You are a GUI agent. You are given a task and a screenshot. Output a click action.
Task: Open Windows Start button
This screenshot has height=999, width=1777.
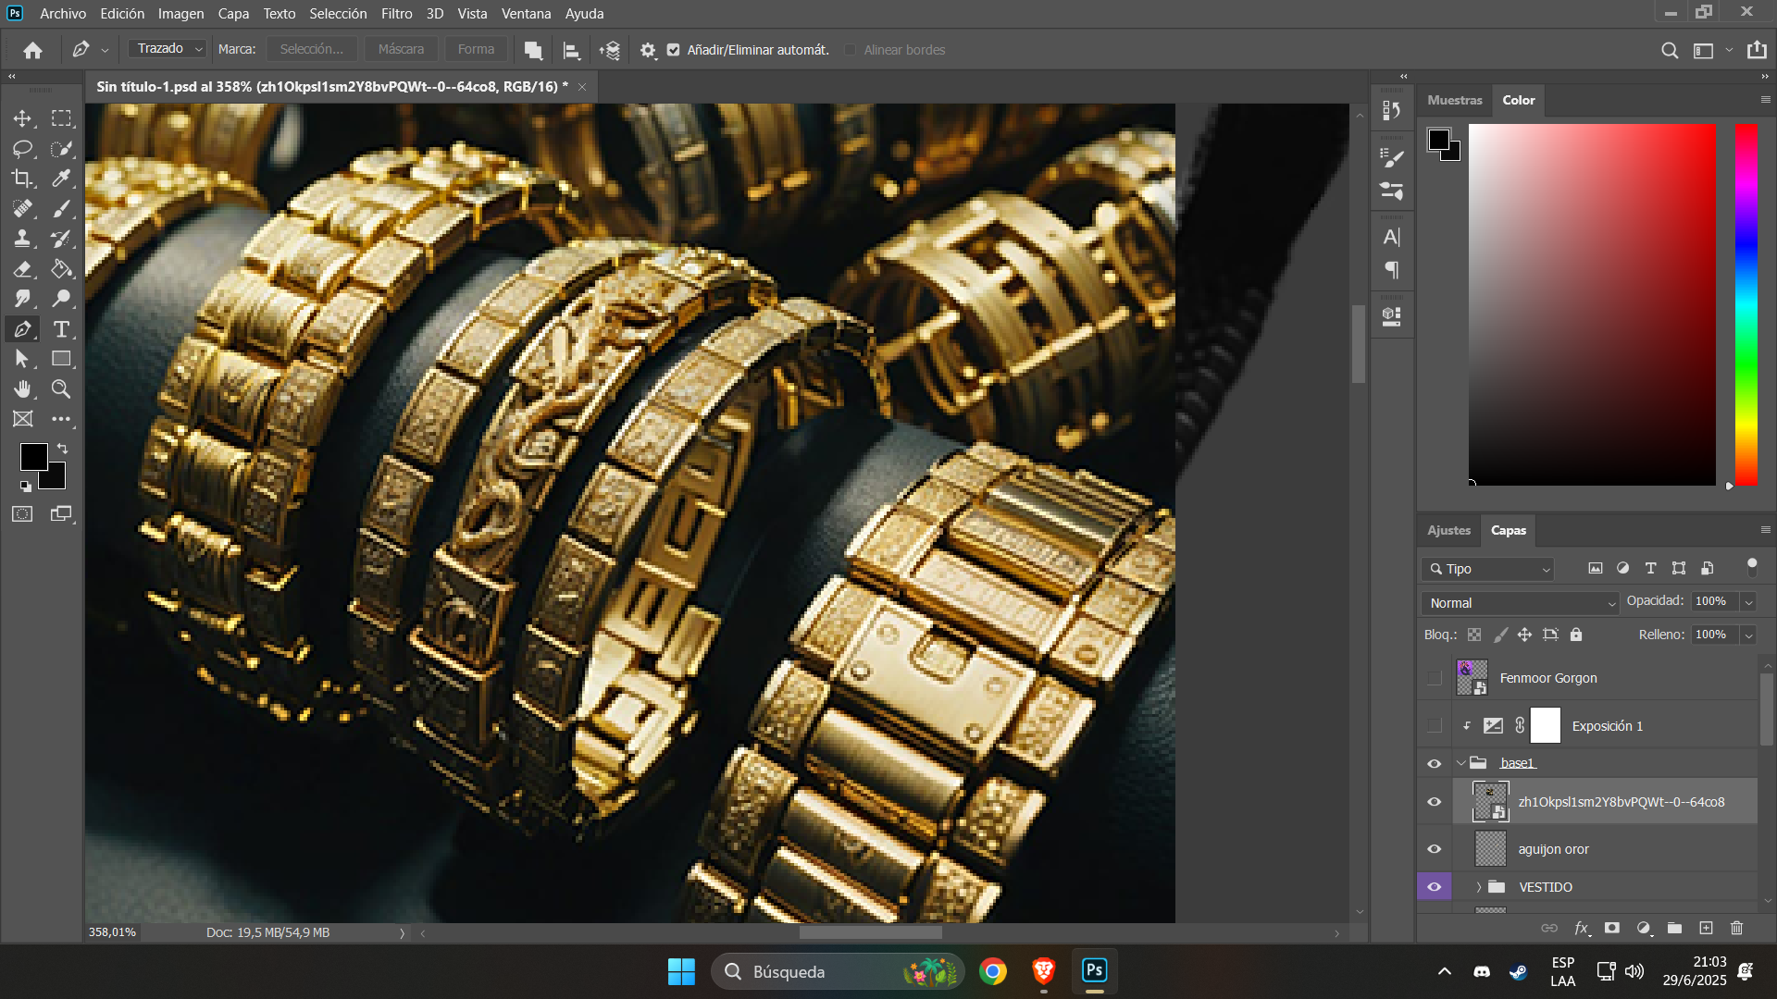coord(681,971)
